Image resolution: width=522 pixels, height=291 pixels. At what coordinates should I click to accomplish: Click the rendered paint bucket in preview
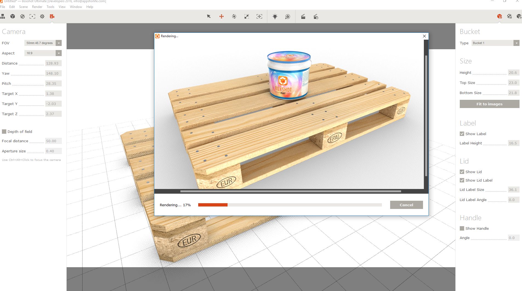pyautogui.click(x=289, y=75)
